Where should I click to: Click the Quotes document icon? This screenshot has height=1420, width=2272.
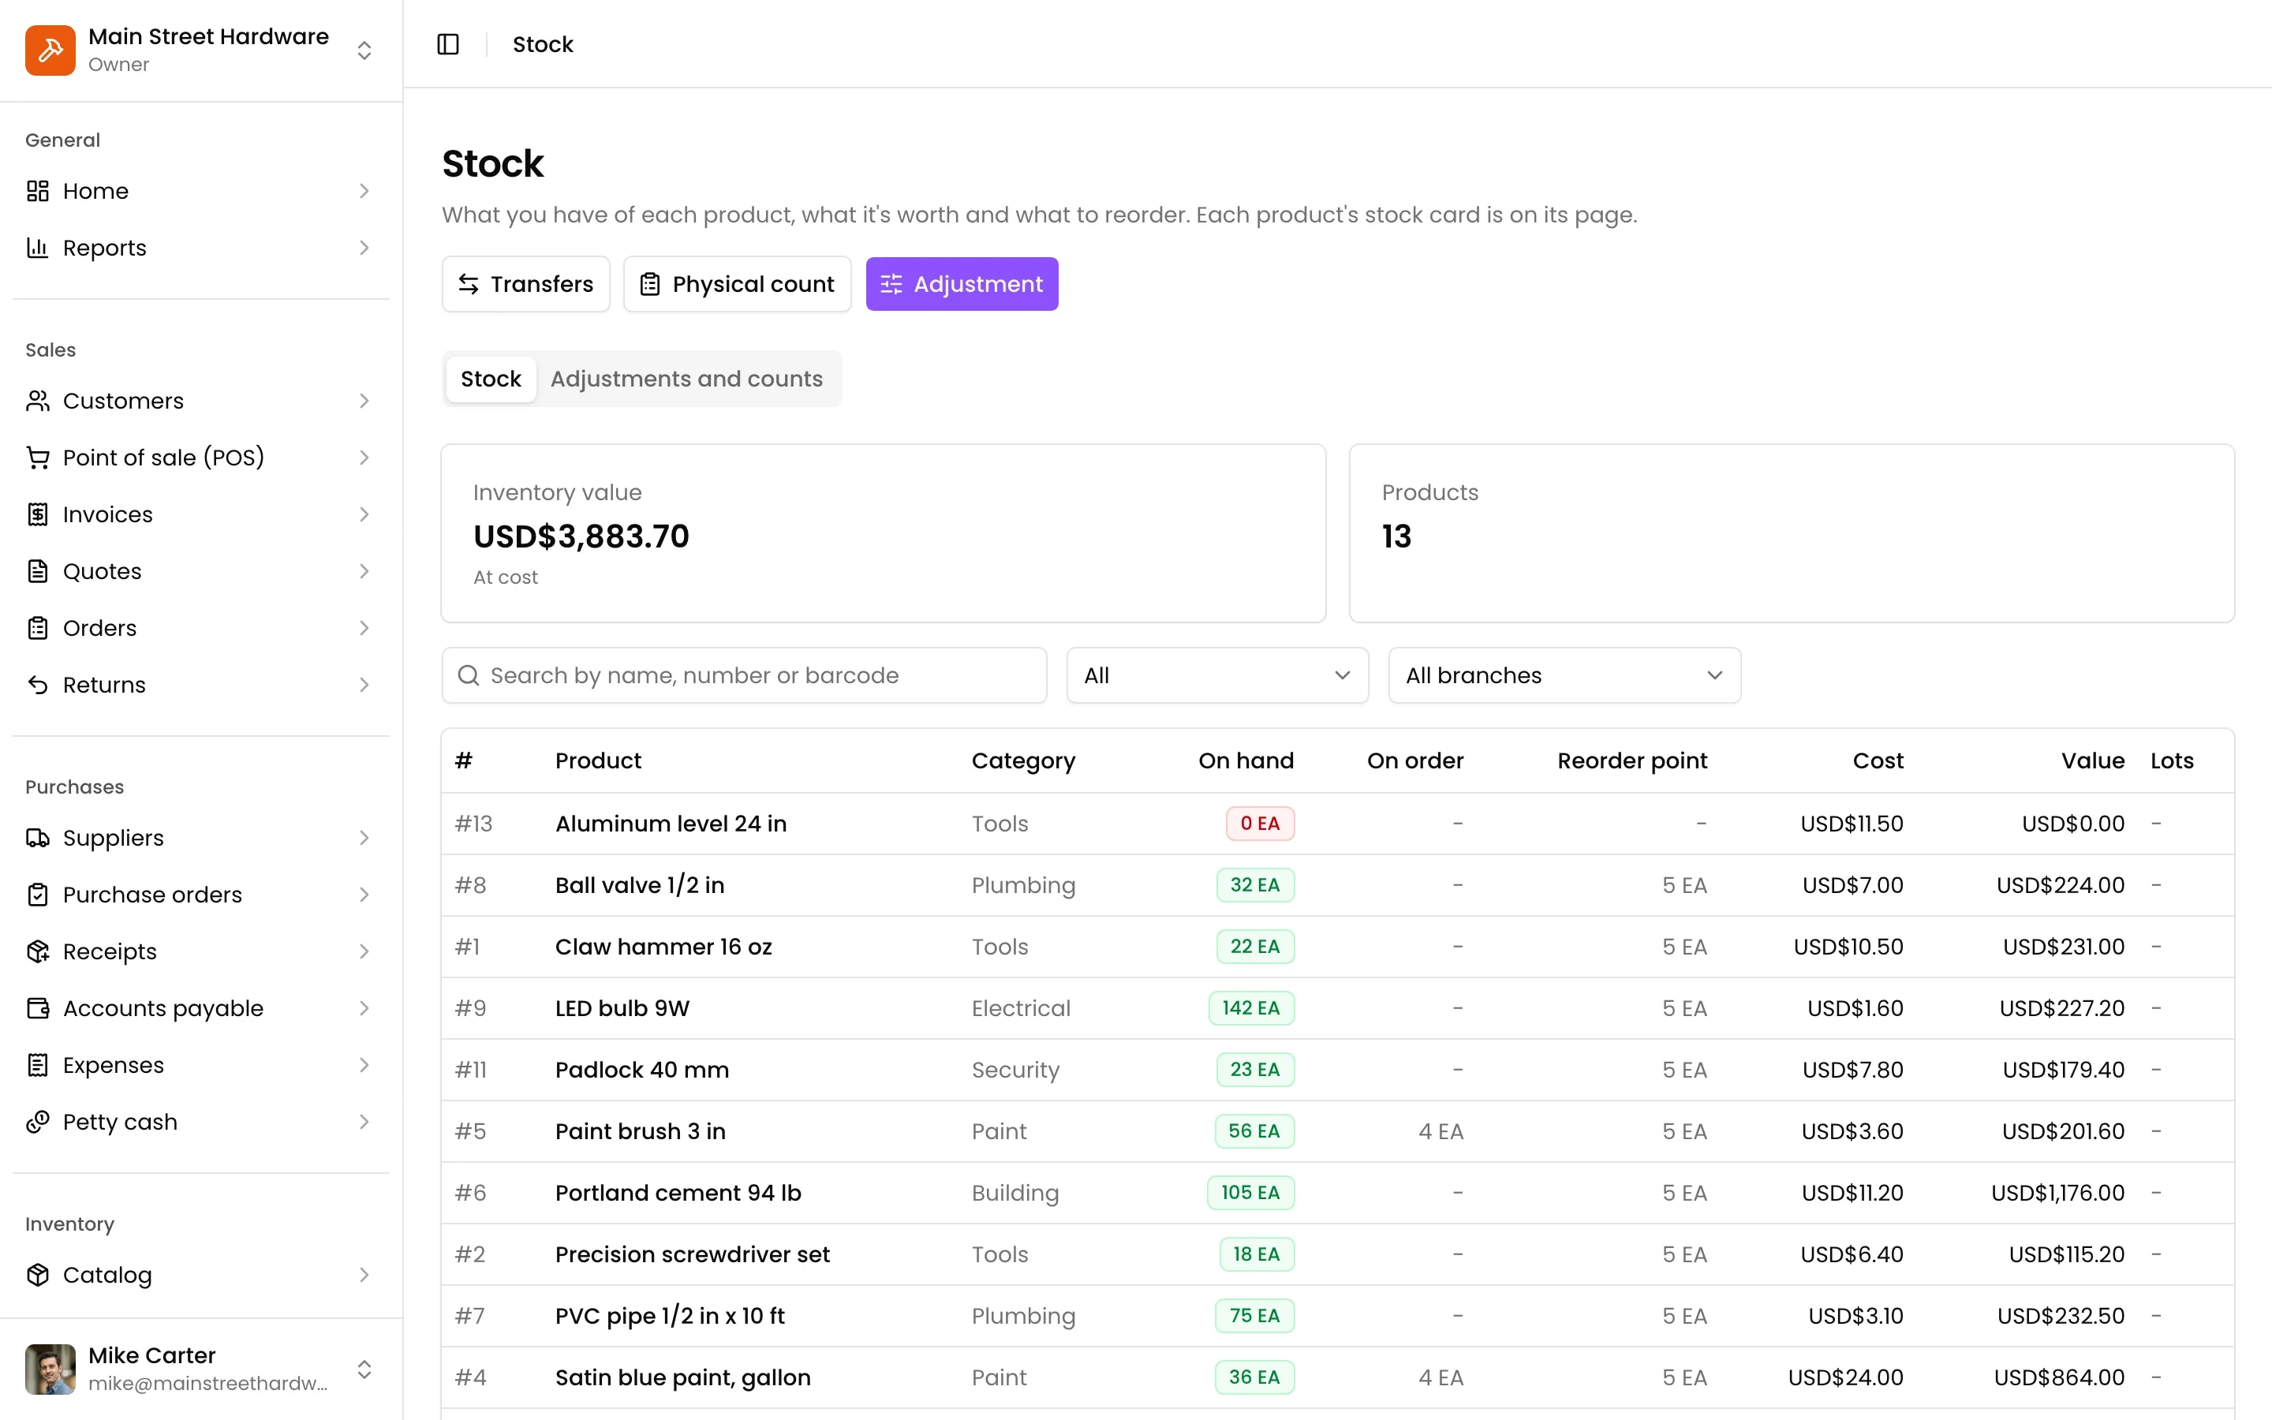pos(38,571)
